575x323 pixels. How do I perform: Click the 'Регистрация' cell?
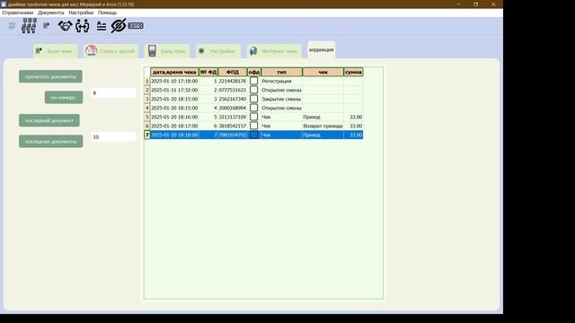[281, 81]
